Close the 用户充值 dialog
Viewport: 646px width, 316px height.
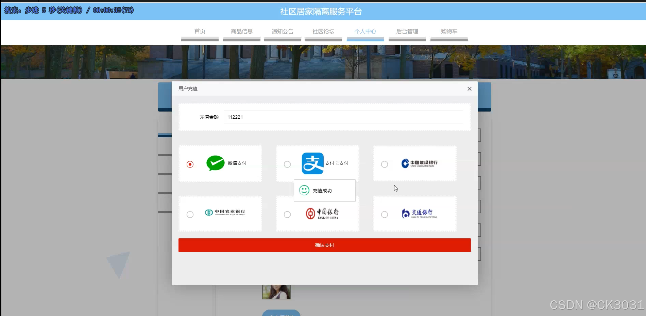(x=470, y=89)
